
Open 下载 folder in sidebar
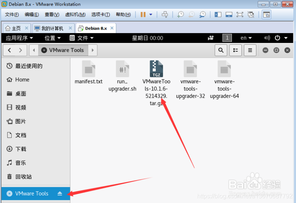(x=36, y=149)
